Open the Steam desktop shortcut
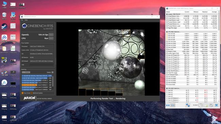The width and height of the screenshot is (221, 124). click(4, 27)
